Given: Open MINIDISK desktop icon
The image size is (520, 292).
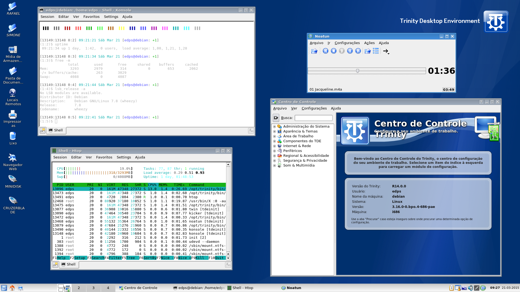Looking at the screenshot, I should [x=13, y=182].
